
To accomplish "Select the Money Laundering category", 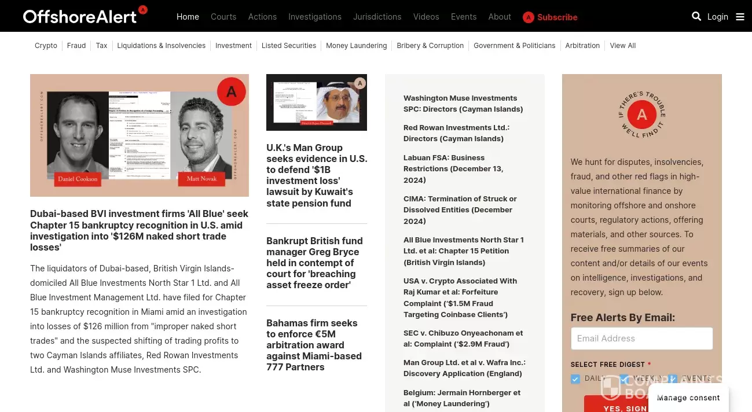I will pyautogui.click(x=356, y=46).
